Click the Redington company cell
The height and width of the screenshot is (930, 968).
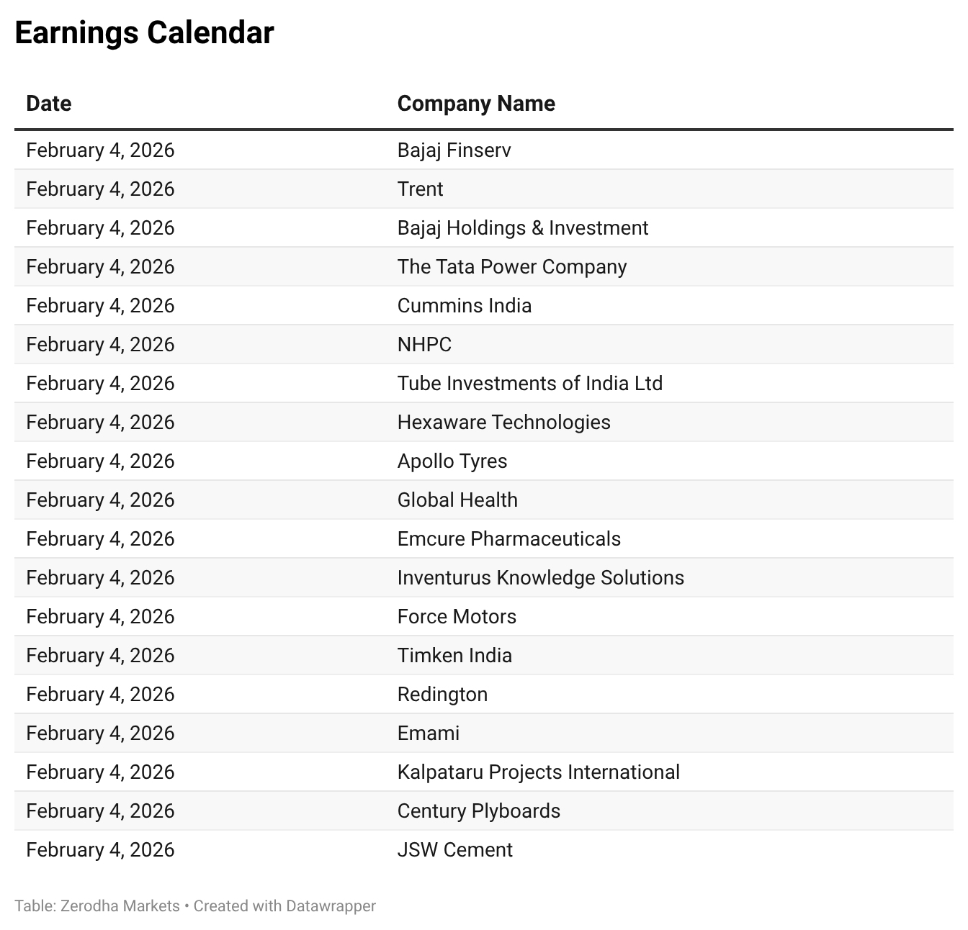click(x=442, y=695)
